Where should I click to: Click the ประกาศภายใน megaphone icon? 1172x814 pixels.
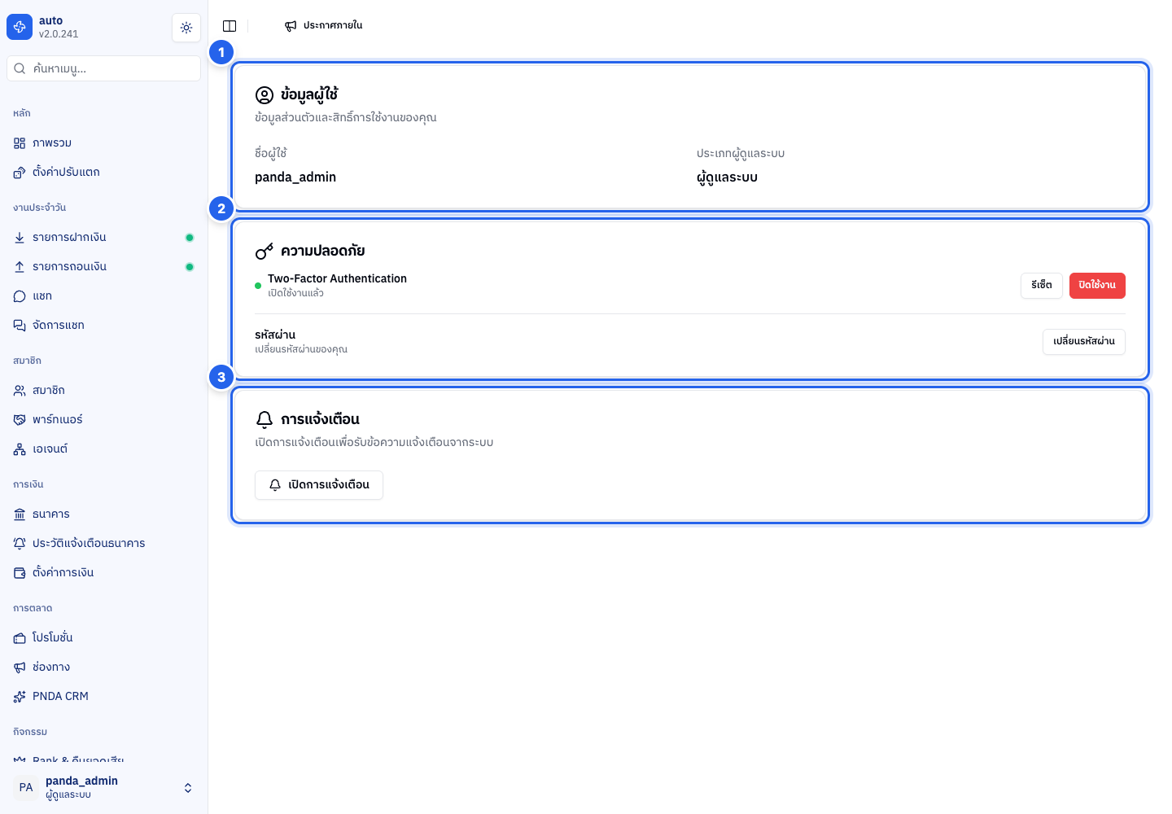(291, 26)
